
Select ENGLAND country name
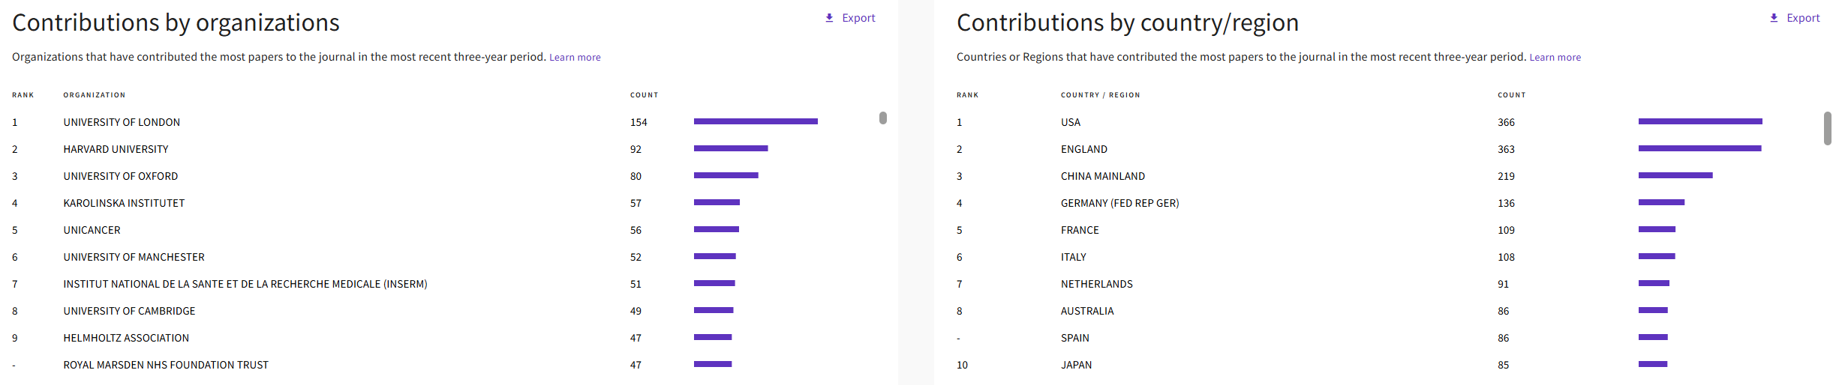point(1084,149)
